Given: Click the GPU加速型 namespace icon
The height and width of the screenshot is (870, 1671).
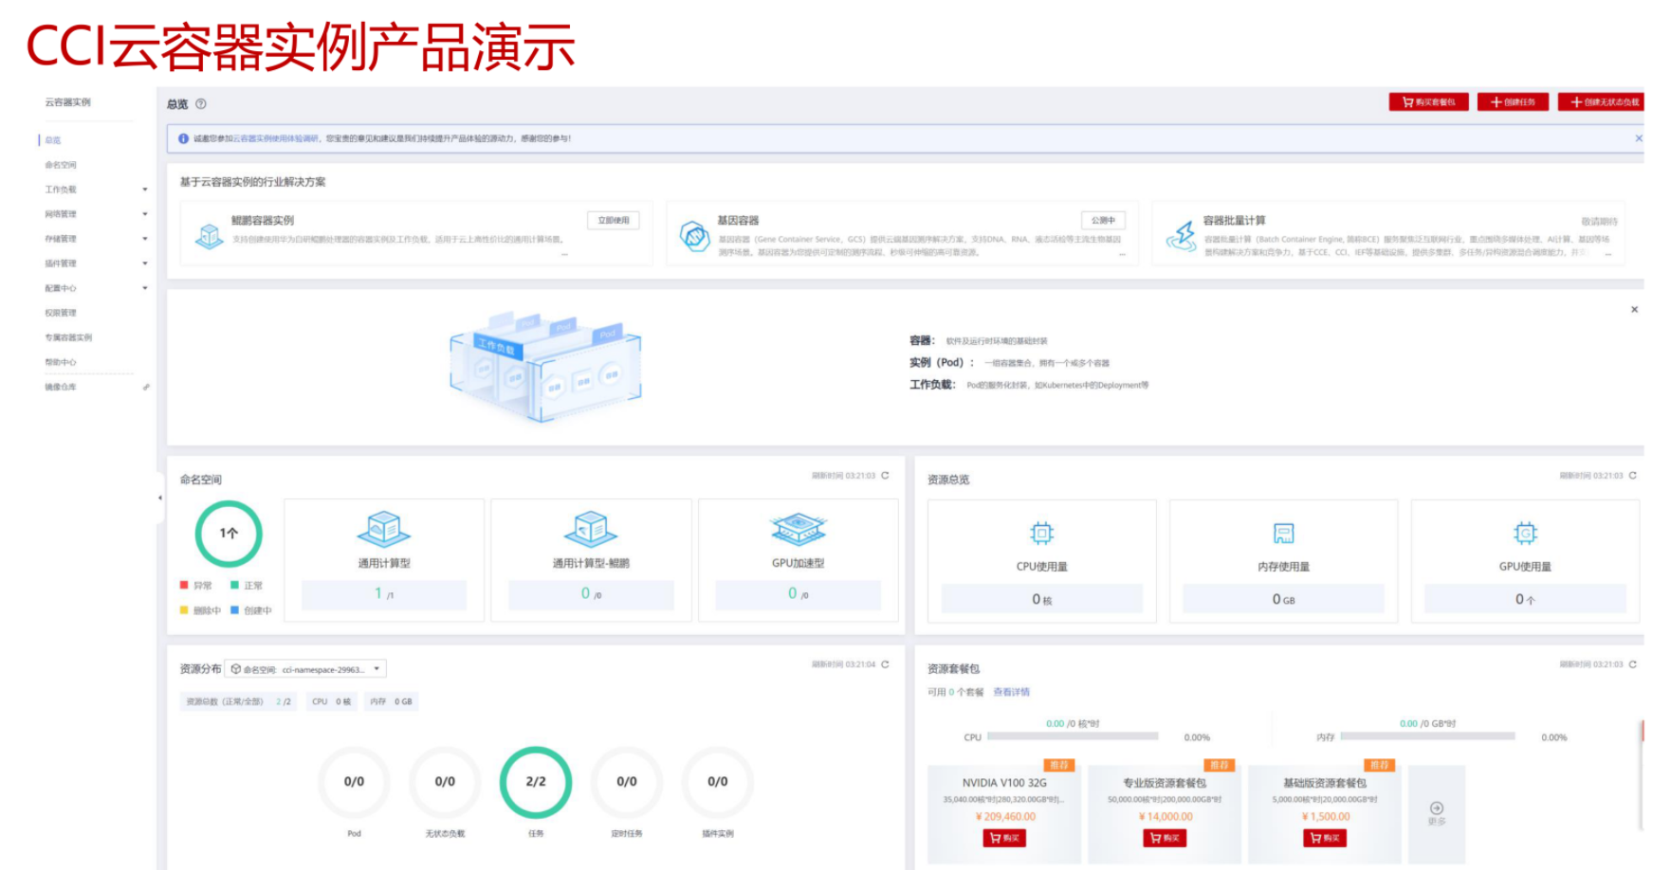Looking at the screenshot, I should [799, 530].
